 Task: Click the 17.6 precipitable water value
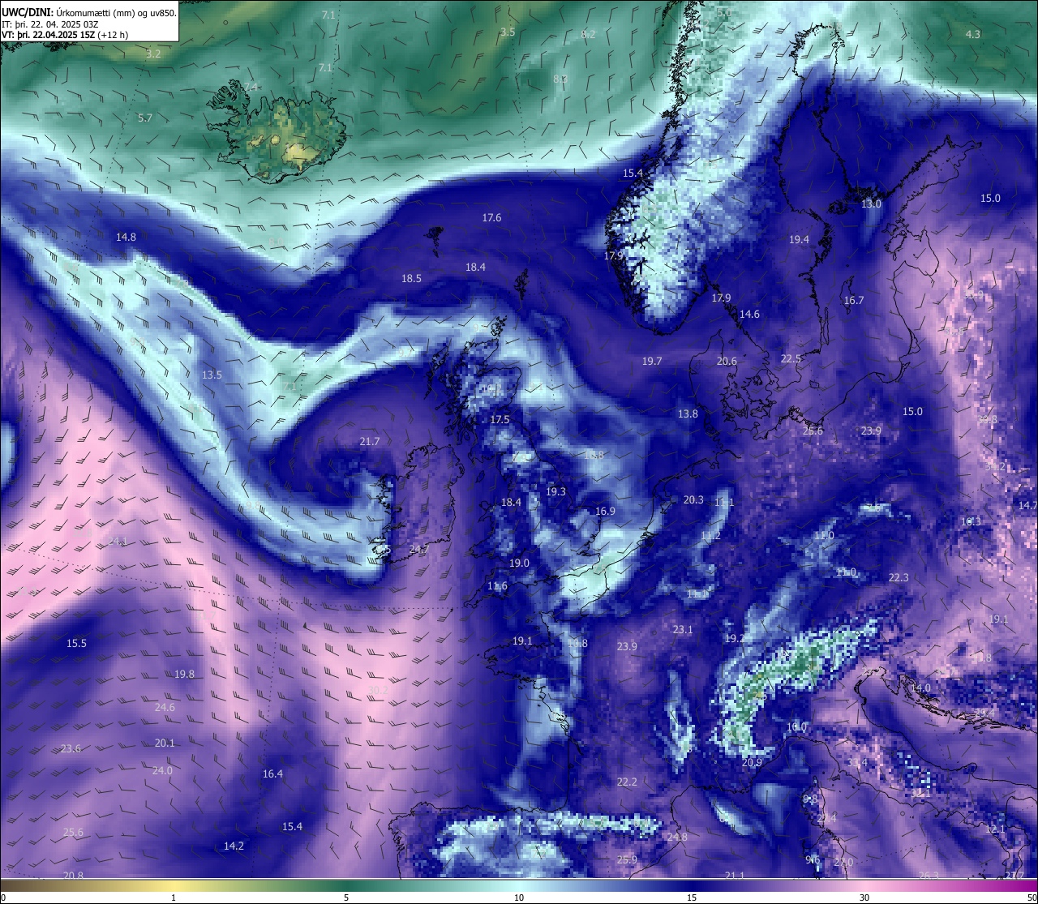point(491,217)
